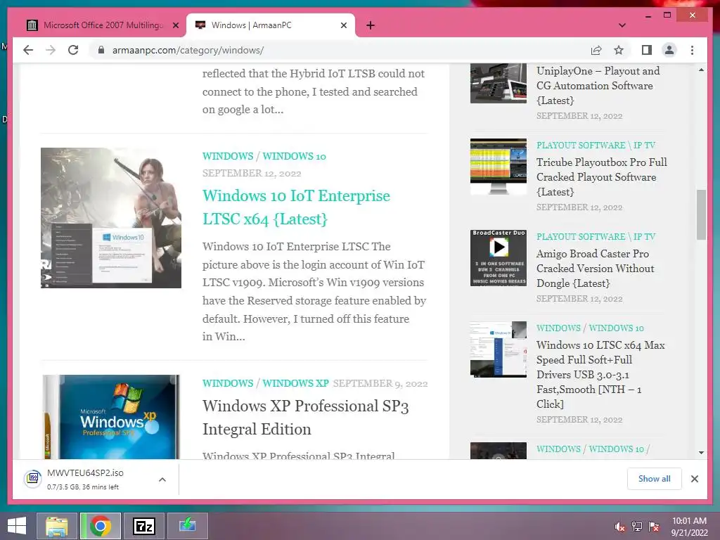
Task: Open the Chrome profile menu
Action: (669, 50)
